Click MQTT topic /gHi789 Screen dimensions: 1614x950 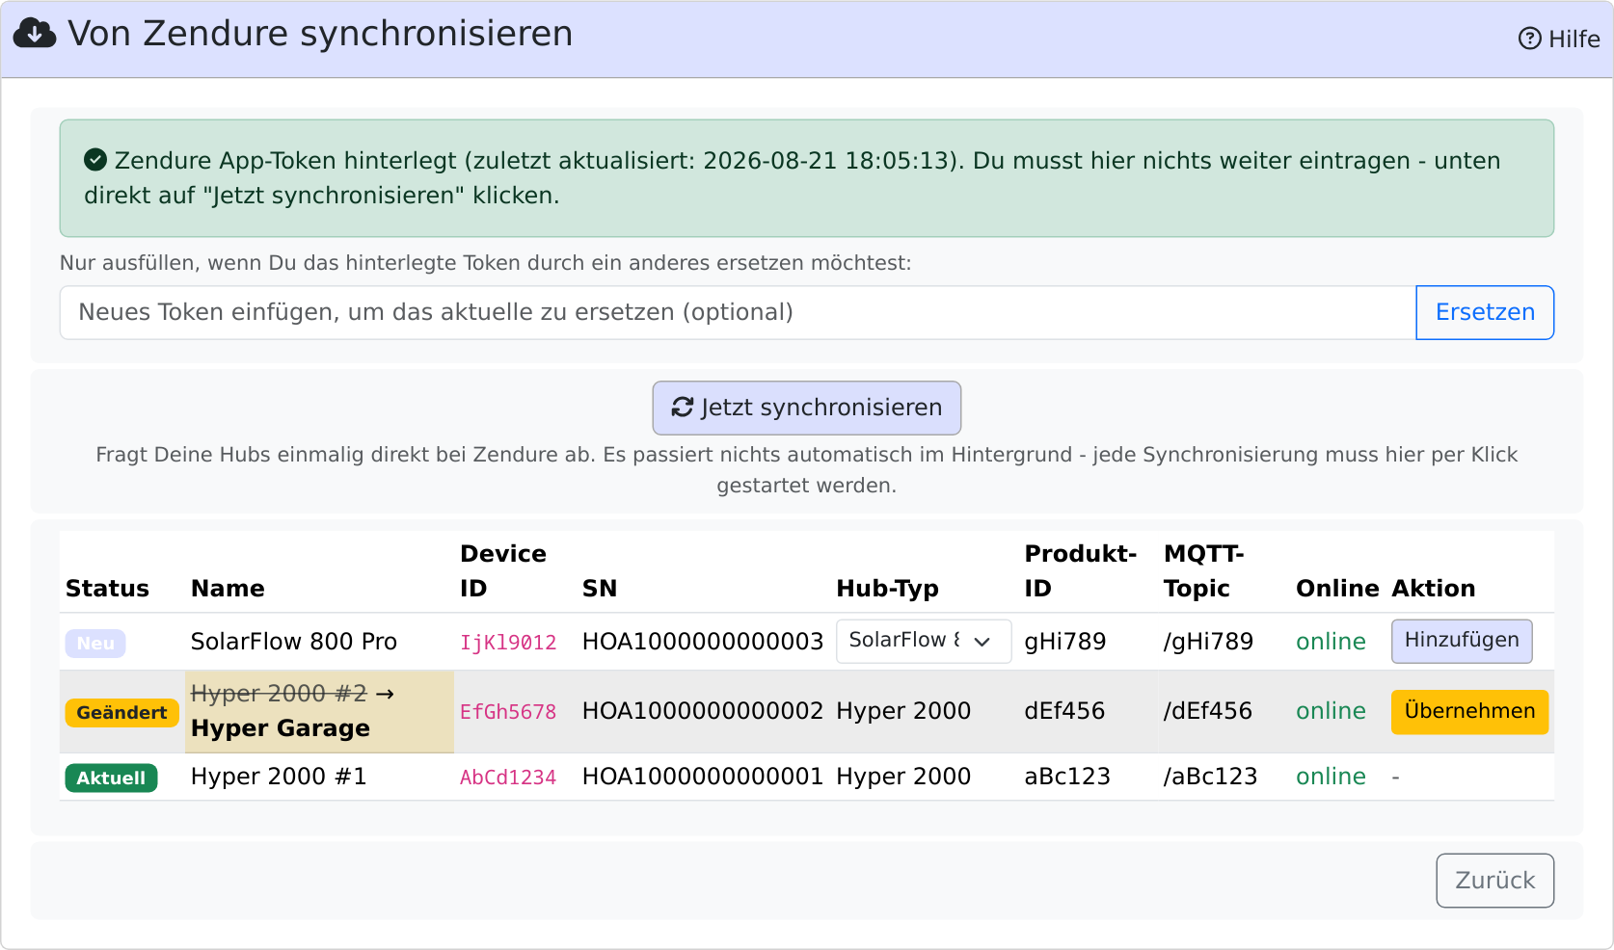point(1209,642)
